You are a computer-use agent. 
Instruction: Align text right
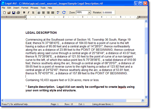pyautogui.click(x=48, y=13)
